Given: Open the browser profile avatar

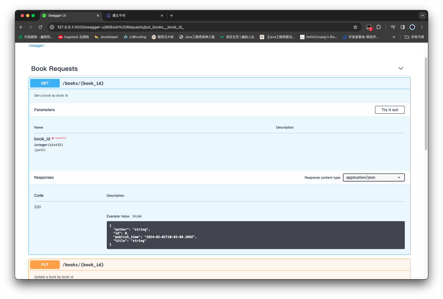Looking at the screenshot, I should click(412, 27).
